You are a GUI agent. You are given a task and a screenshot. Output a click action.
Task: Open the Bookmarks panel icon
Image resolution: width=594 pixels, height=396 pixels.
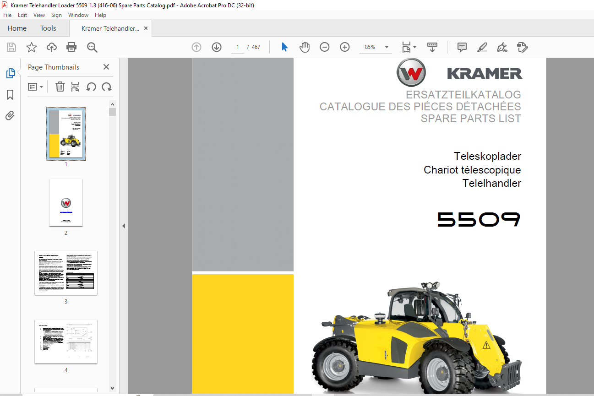click(x=10, y=95)
